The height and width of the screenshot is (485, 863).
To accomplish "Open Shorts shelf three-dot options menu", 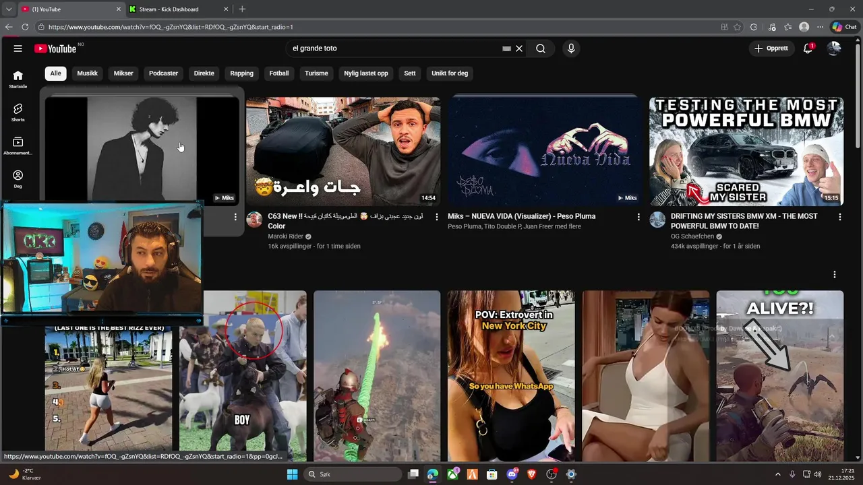I will coord(835,275).
